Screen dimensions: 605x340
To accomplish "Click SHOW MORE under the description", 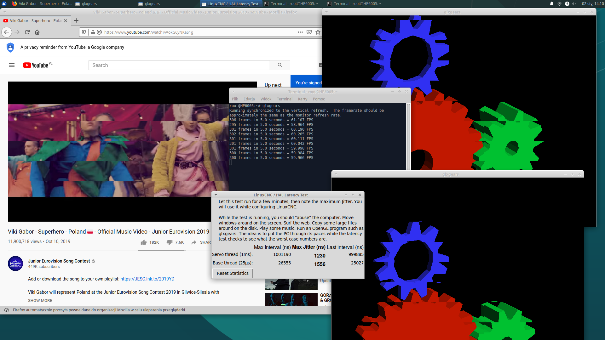I will tap(40, 301).
